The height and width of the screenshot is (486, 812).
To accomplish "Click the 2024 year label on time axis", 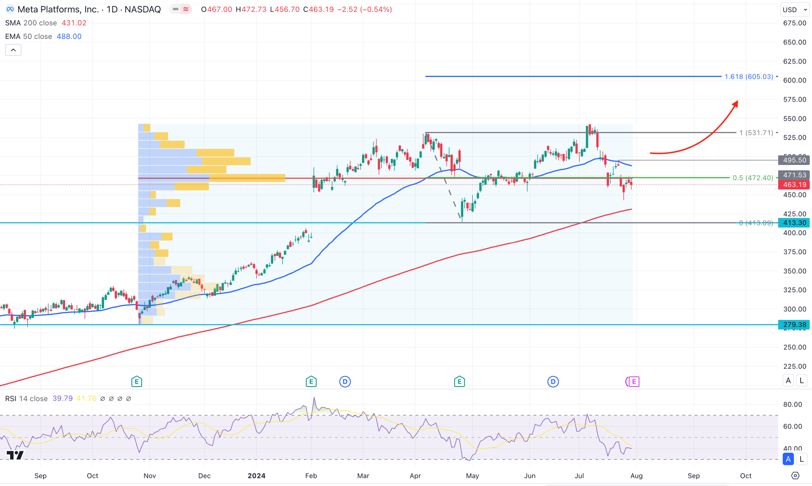I will (x=257, y=476).
